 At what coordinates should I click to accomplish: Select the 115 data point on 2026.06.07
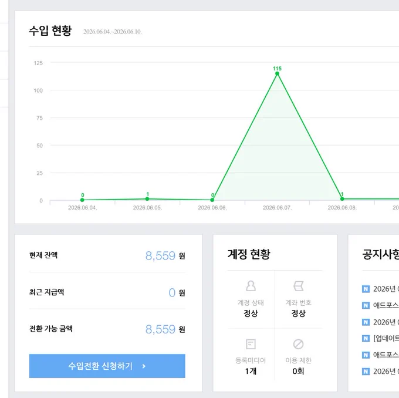pyautogui.click(x=277, y=73)
